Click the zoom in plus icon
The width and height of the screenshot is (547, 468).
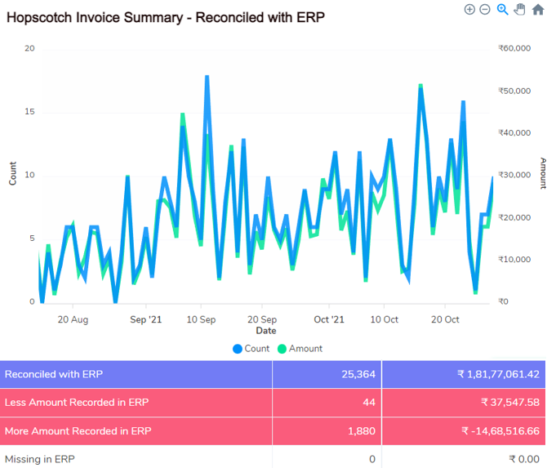click(x=469, y=10)
